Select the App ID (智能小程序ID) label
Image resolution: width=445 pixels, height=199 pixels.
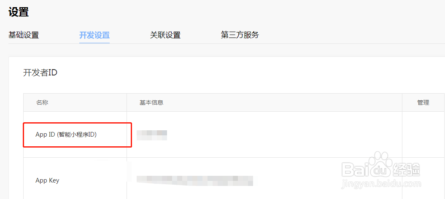[x=66, y=134]
